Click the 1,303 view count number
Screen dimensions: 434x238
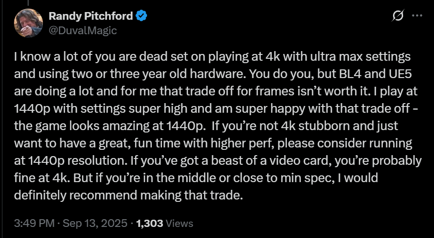150,223
